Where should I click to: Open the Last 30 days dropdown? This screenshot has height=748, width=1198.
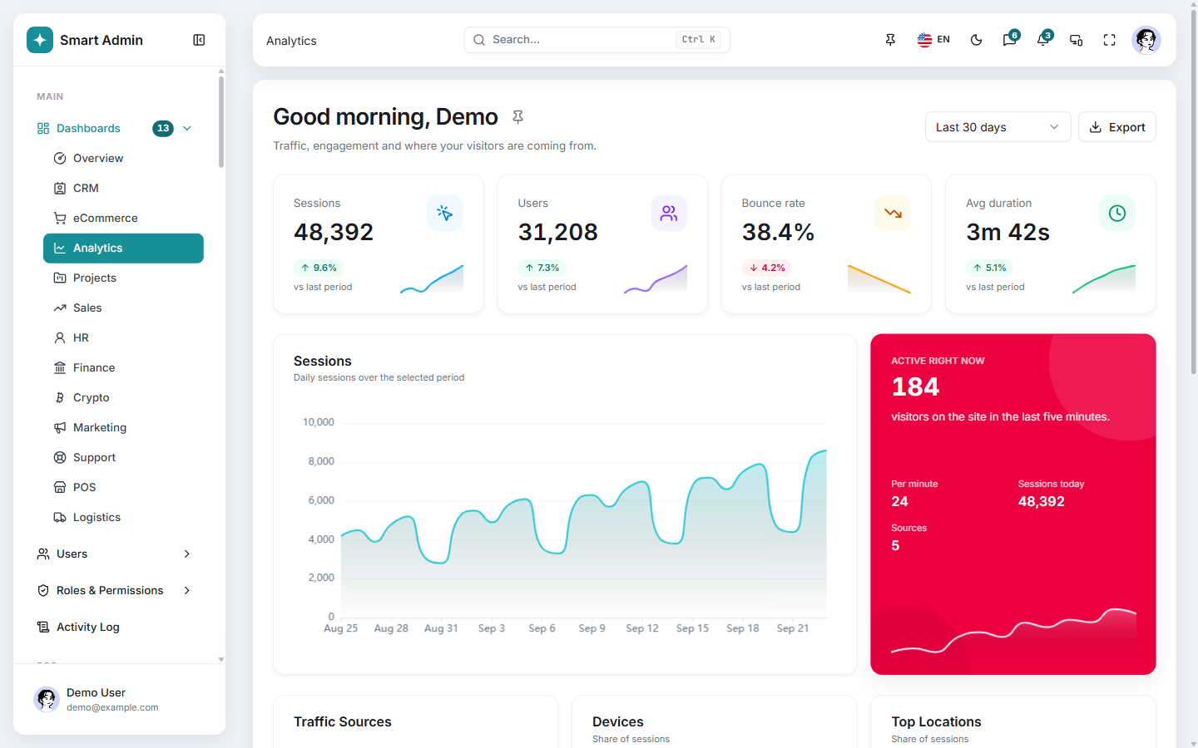click(998, 127)
